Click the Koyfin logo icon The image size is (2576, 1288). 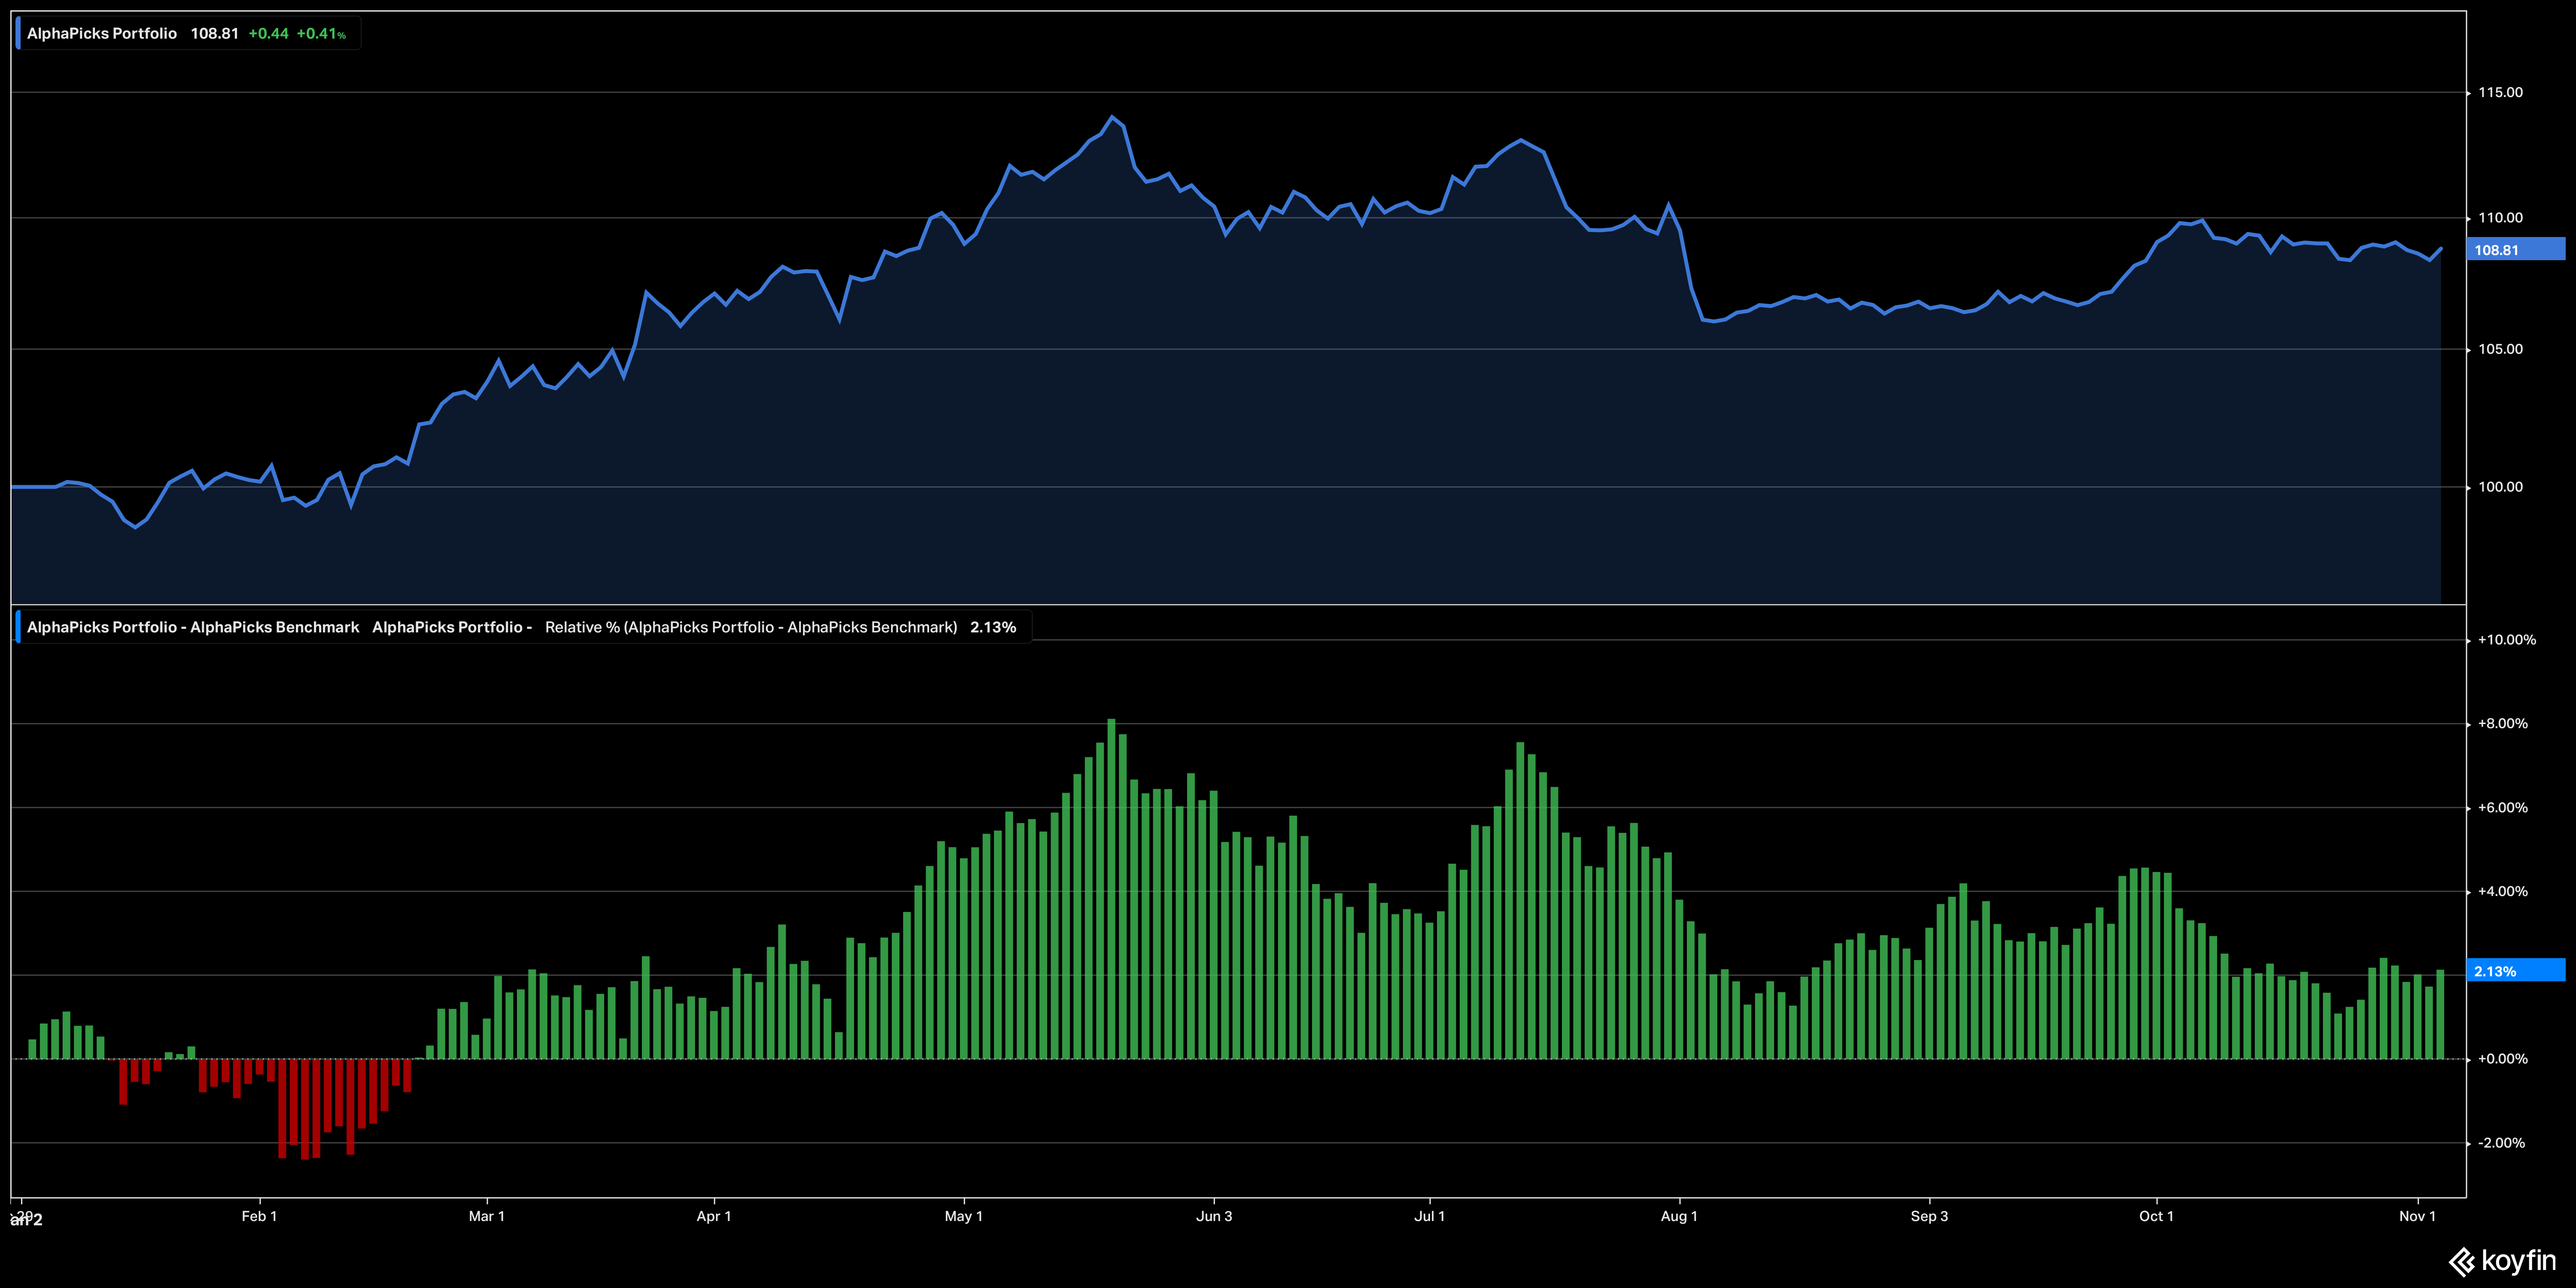[x=2461, y=1262]
